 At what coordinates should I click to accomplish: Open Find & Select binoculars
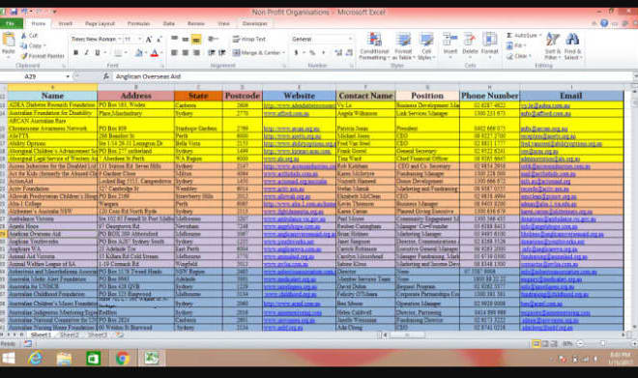572,46
